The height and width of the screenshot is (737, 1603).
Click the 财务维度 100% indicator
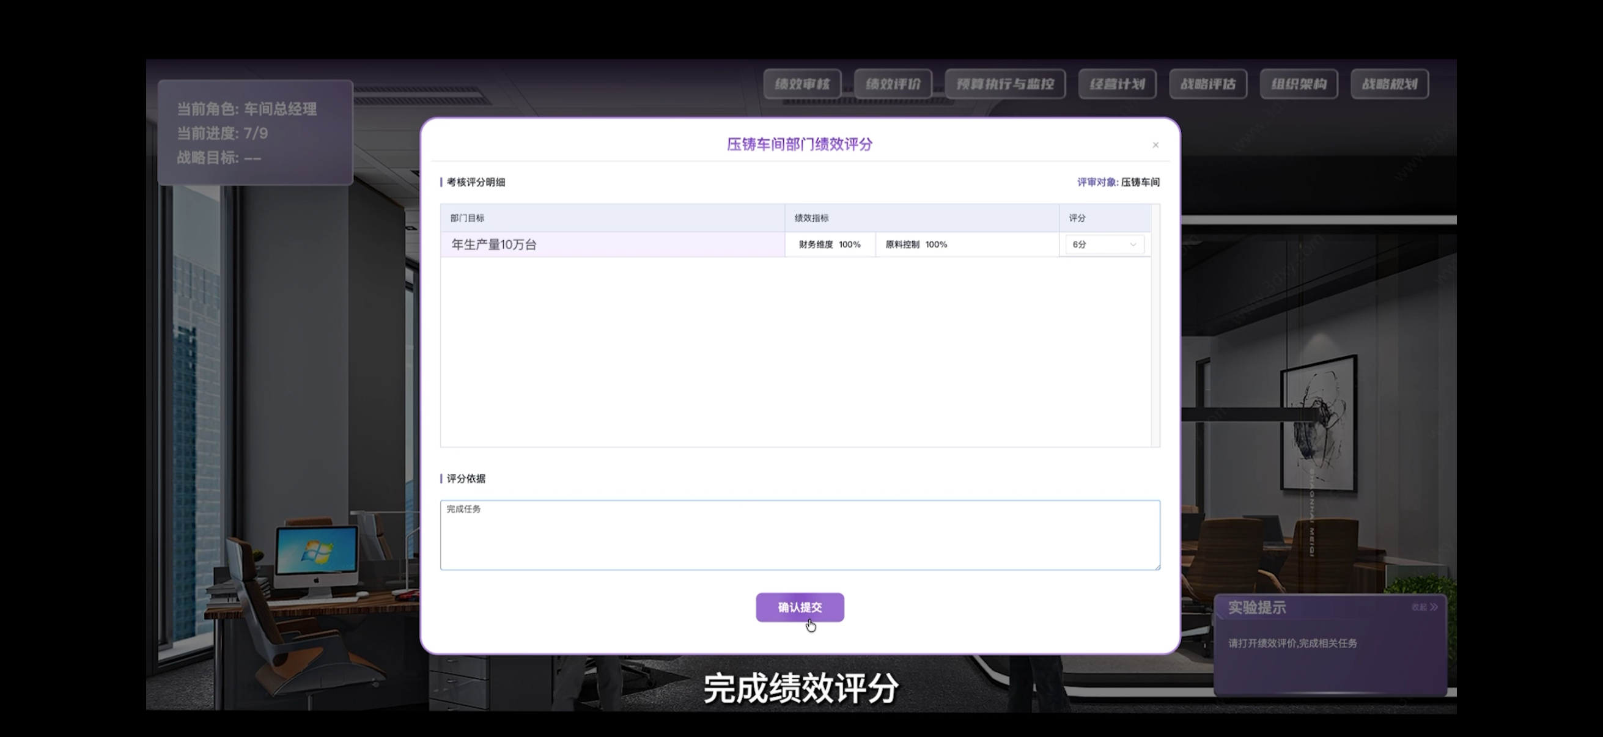830,244
